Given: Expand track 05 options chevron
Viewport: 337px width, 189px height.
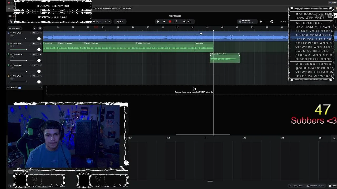Looking at the screenshot, I should (x=41, y=76).
